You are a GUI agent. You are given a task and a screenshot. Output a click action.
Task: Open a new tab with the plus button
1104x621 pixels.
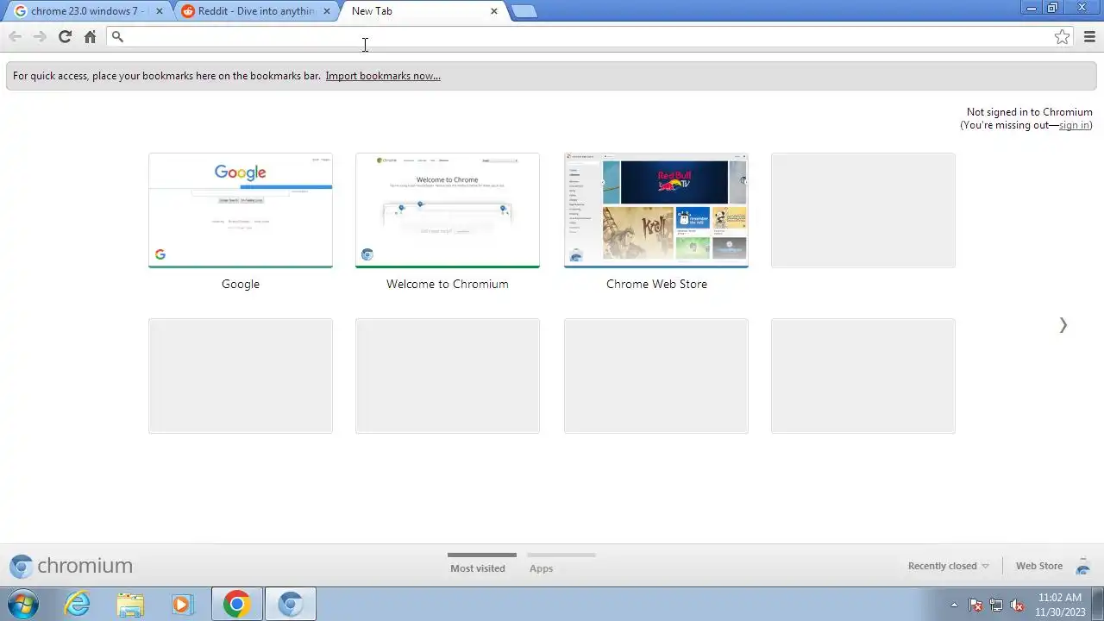coord(524,11)
